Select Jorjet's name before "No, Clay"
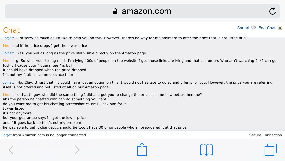The width and height of the screenshot is (285, 161). 8,82
